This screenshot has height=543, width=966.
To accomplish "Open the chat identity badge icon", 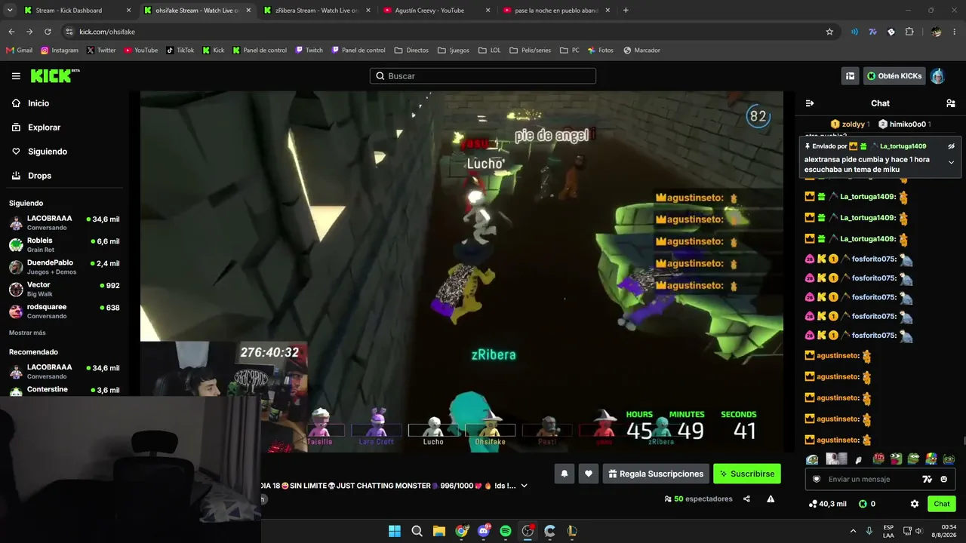I will pos(816,479).
